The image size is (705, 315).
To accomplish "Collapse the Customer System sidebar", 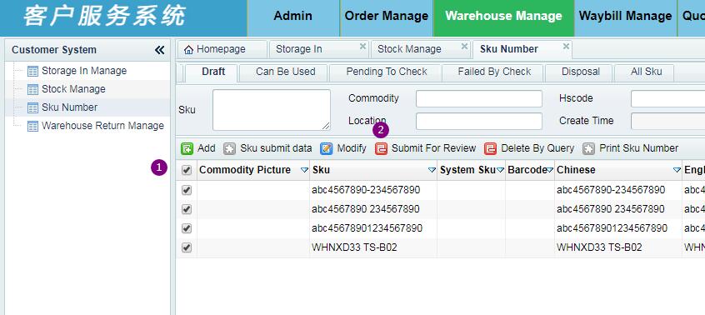I will pyautogui.click(x=160, y=50).
